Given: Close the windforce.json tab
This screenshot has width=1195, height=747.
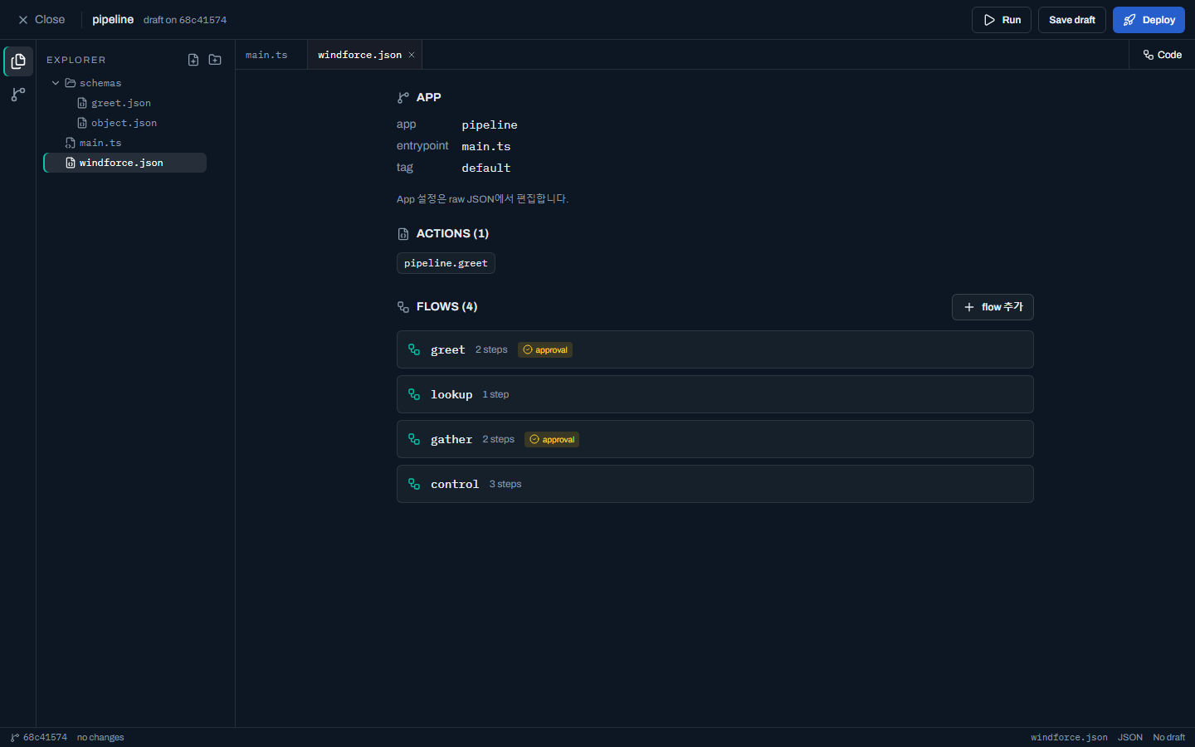Looking at the screenshot, I should (x=412, y=55).
